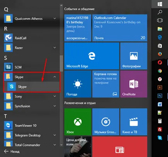Open Adobe Photoshop from the taskbar
The height and width of the screenshot is (157, 168).
pos(160,96)
